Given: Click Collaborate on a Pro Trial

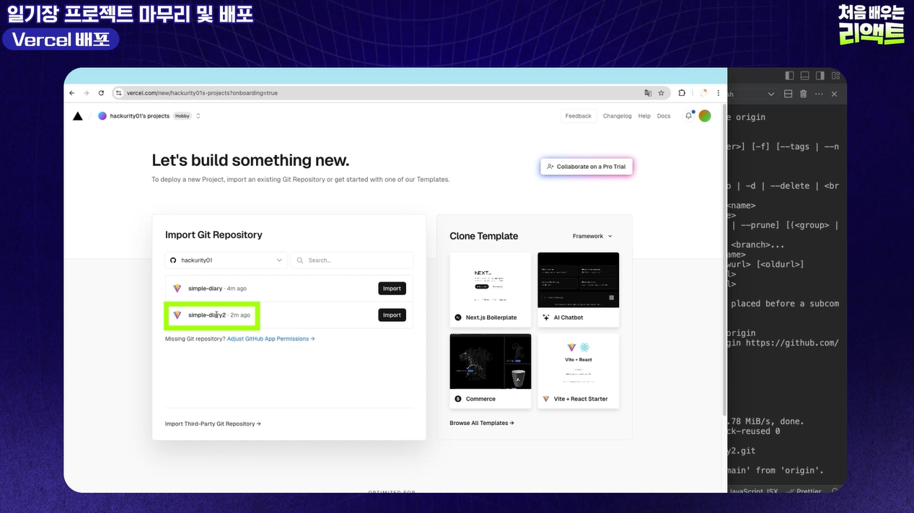Looking at the screenshot, I should [586, 167].
